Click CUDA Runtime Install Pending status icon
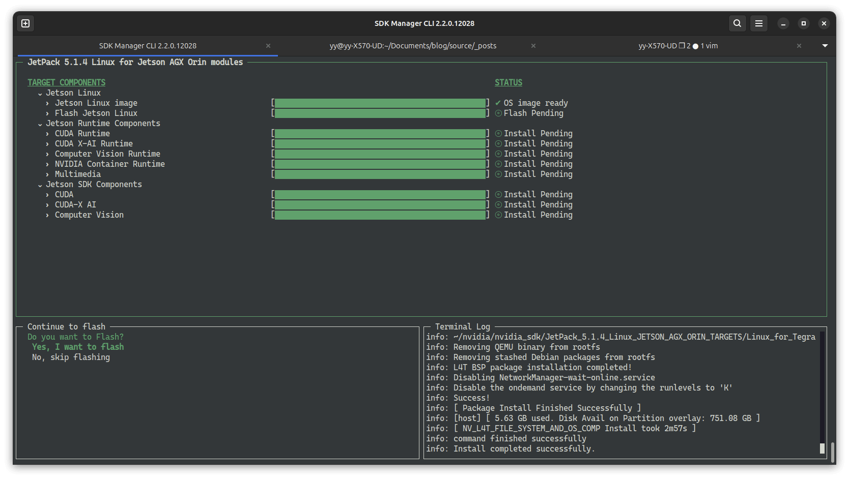Image resolution: width=849 pixels, height=479 pixels. click(499, 134)
